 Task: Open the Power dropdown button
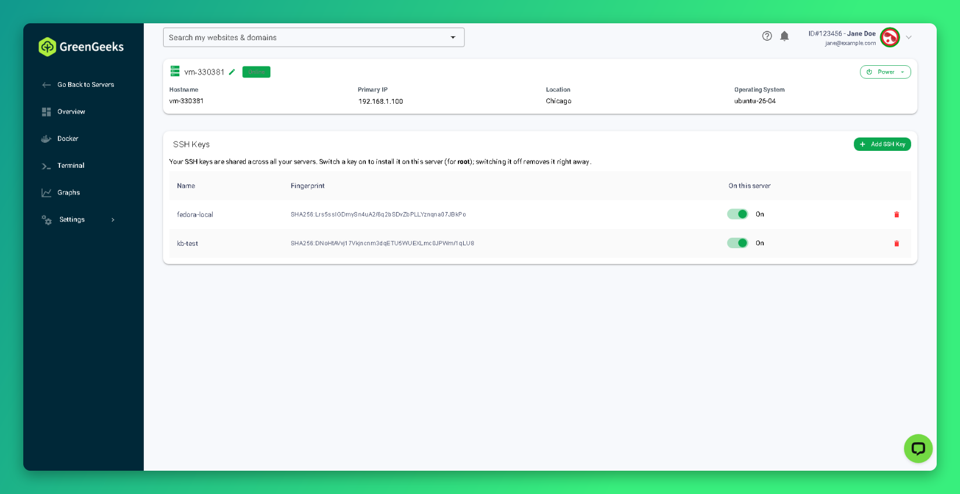click(885, 72)
